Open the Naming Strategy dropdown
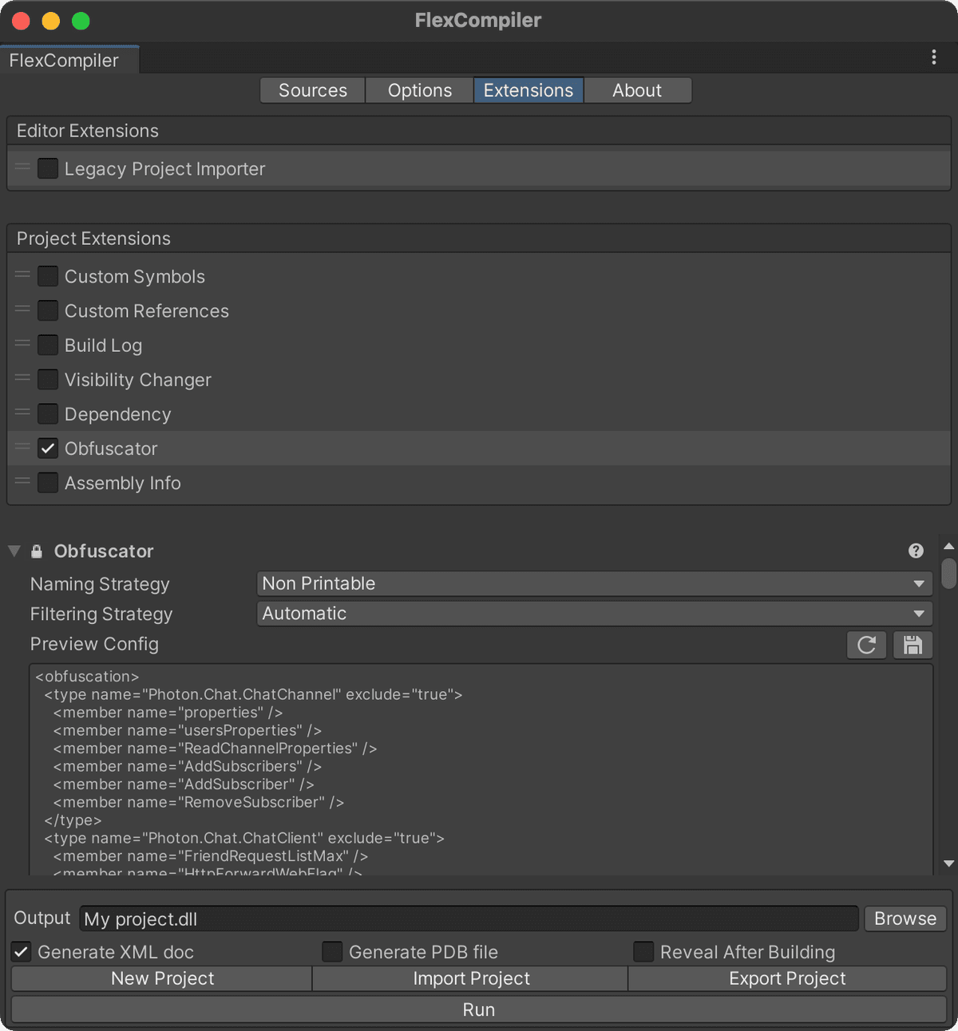The image size is (958, 1031). click(x=594, y=584)
